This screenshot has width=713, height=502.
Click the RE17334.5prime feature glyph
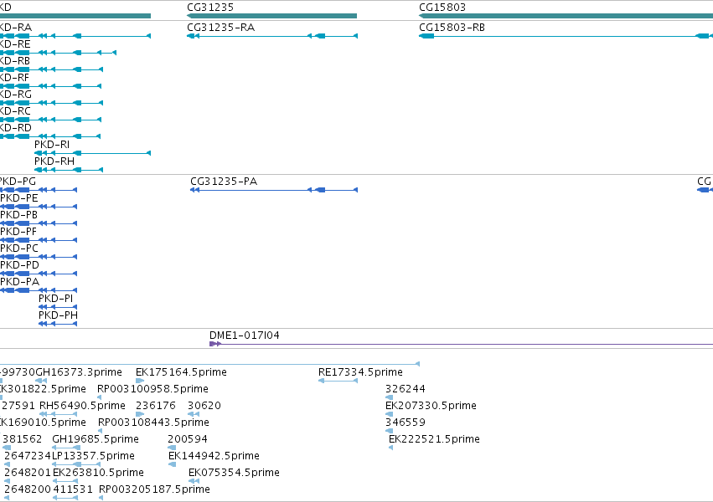[x=338, y=381]
